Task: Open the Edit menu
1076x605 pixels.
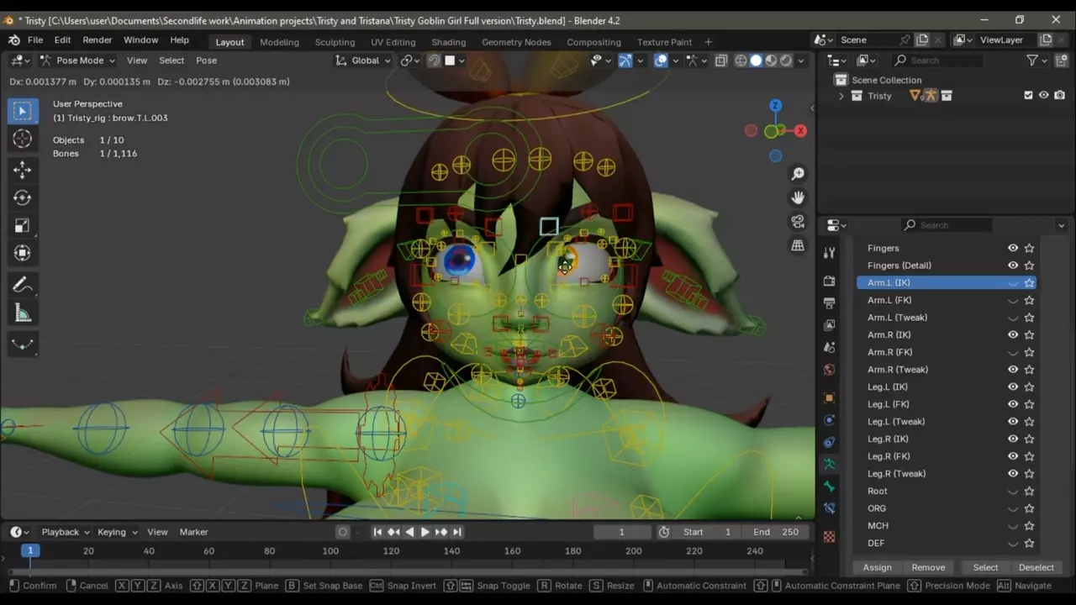Action: click(x=63, y=40)
